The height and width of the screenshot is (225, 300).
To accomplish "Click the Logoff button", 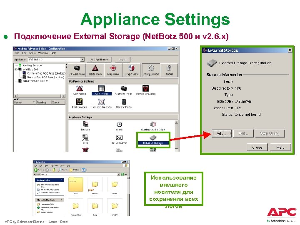I will click(x=122, y=60).
